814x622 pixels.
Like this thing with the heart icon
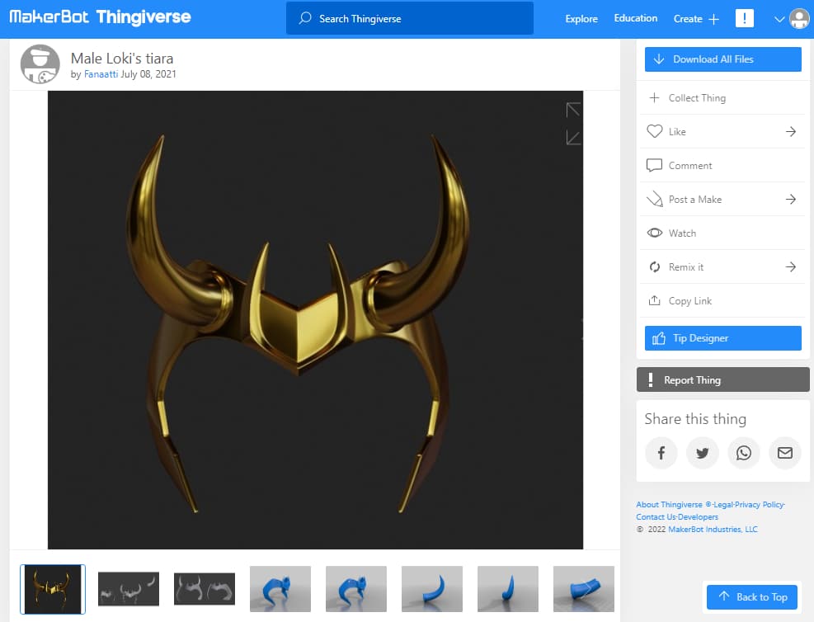point(655,131)
